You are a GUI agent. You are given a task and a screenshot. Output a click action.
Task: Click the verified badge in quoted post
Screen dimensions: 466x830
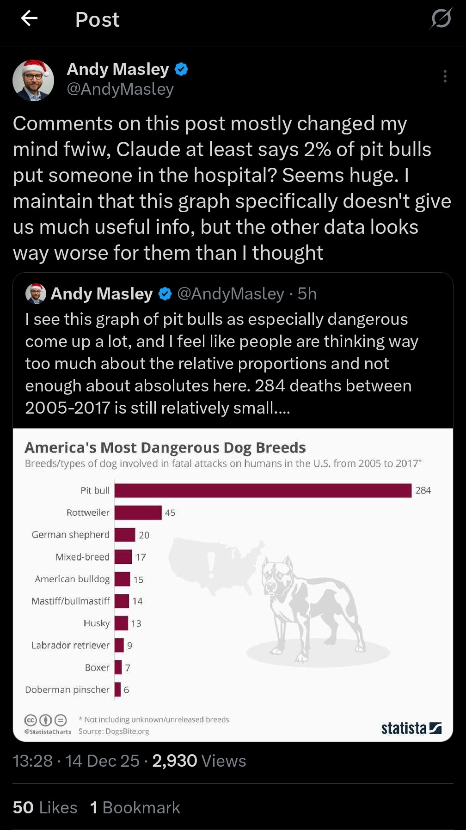coord(165,294)
